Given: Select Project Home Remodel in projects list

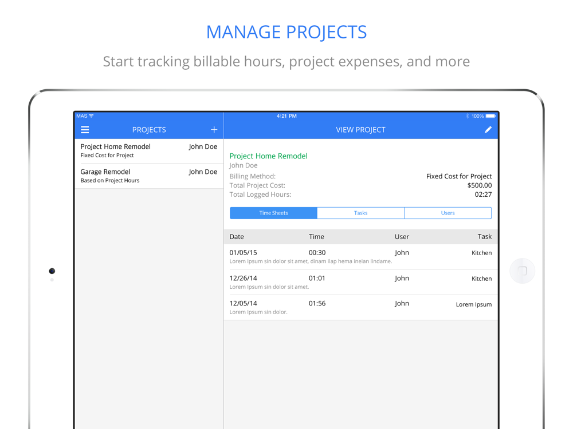Looking at the screenshot, I should tap(149, 150).
